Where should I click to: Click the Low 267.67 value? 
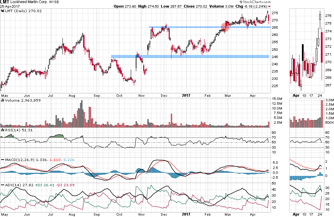click(x=171, y=7)
